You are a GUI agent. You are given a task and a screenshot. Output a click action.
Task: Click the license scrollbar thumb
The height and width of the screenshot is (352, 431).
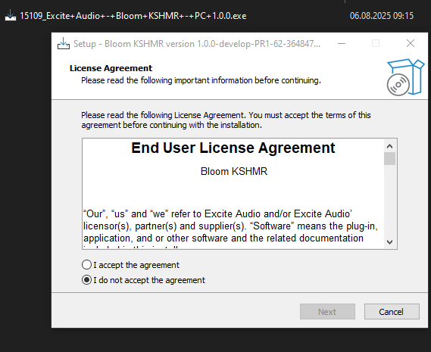click(389, 158)
